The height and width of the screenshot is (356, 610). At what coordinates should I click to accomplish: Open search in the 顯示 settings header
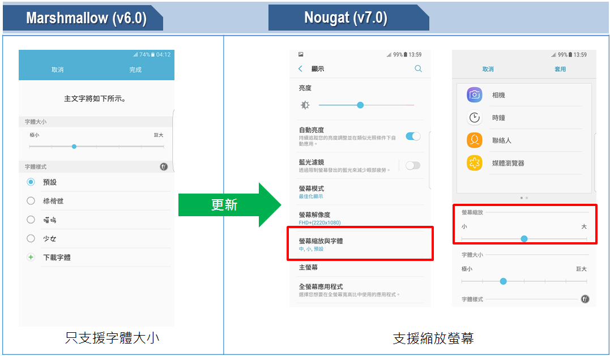[418, 69]
